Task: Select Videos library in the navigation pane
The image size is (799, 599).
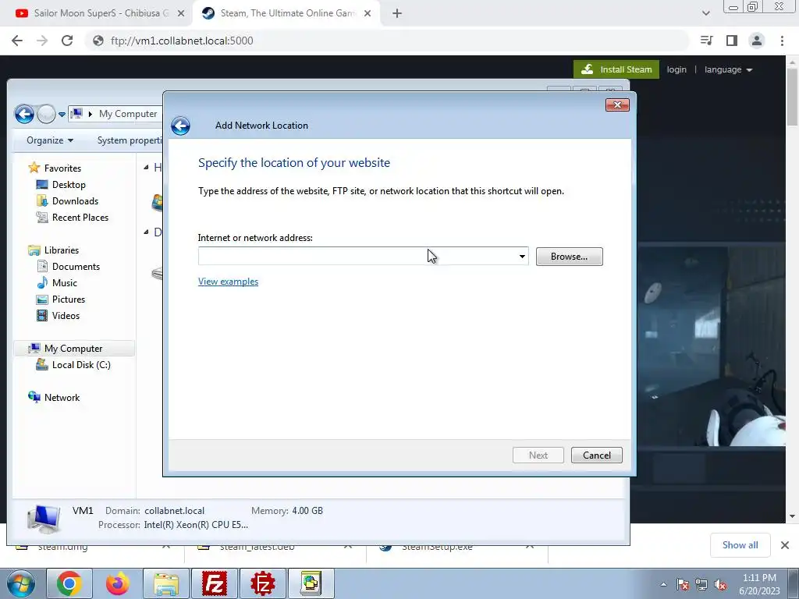Action: (x=66, y=316)
